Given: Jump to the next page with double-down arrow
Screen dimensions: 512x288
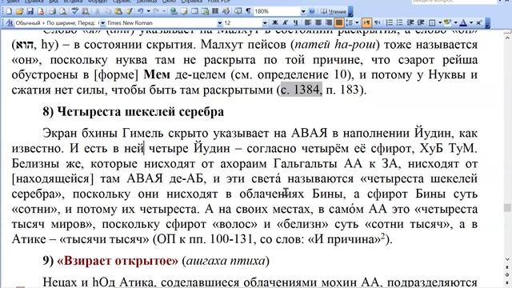Looking at the screenshot, I should click(506, 282).
